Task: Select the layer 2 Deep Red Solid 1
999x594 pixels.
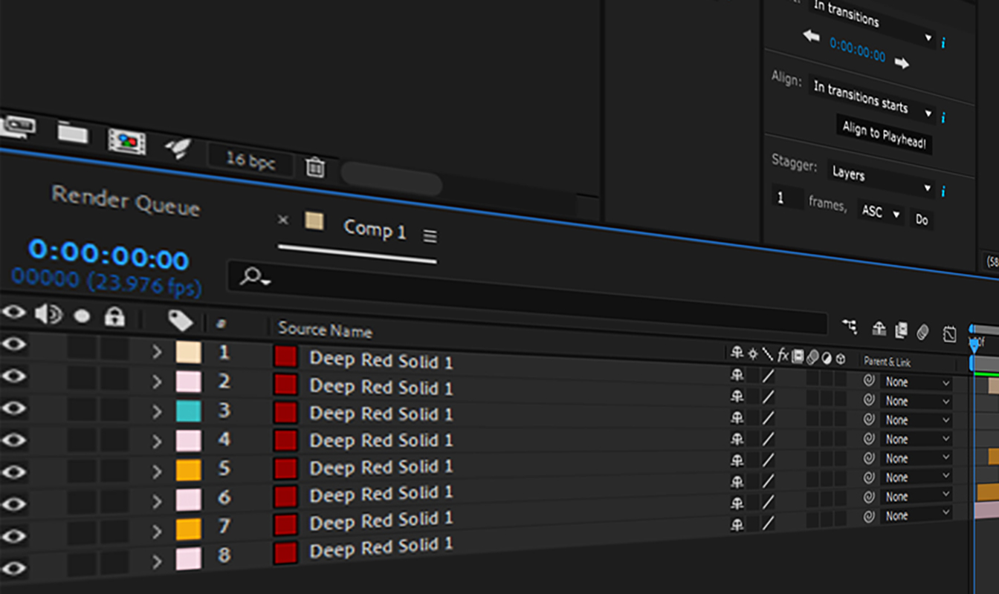Action: pos(381,387)
